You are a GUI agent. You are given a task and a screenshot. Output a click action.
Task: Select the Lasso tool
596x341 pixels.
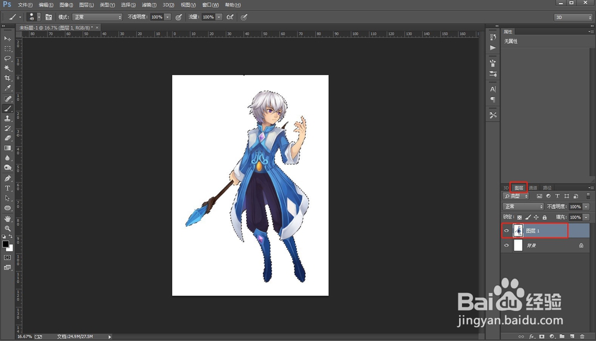7,58
